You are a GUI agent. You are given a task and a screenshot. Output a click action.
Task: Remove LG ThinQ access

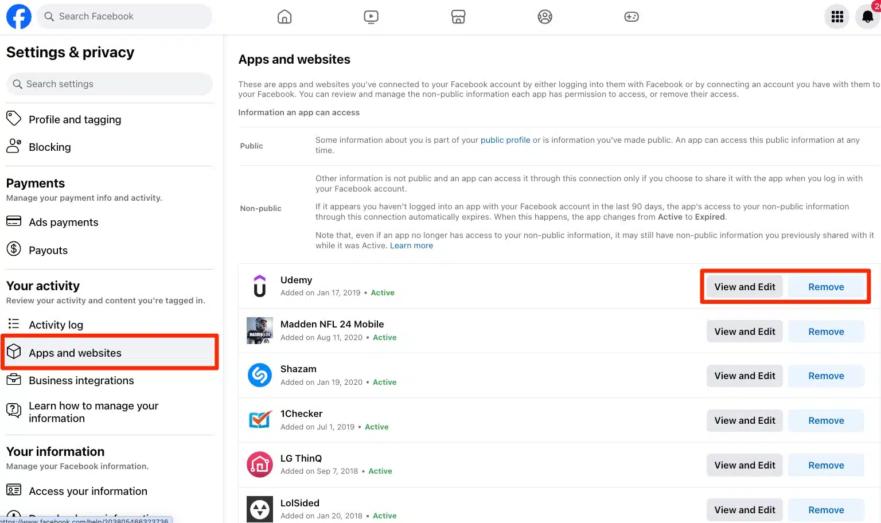click(826, 465)
